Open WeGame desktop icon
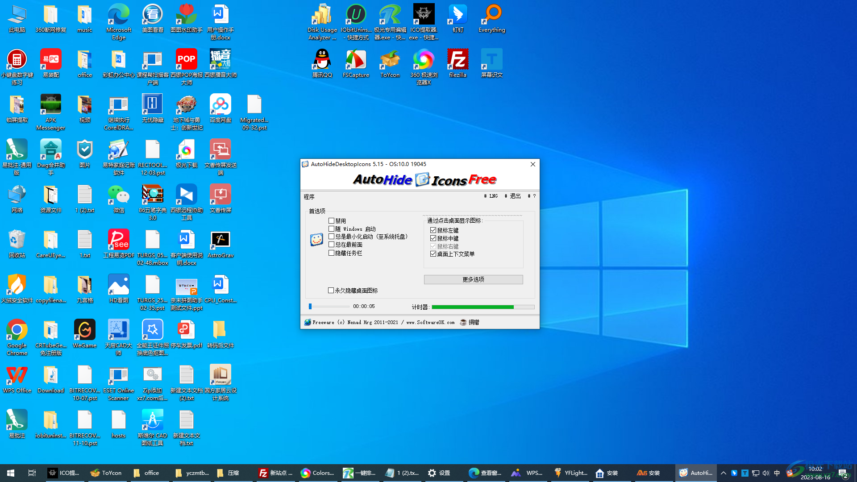 click(x=85, y=334)
